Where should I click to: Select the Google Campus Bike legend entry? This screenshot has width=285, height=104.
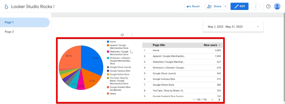pos(119,71)
